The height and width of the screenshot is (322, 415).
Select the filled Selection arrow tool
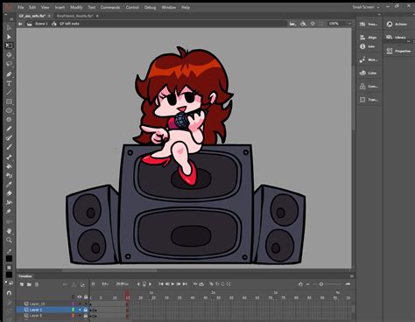click(9, 37)
